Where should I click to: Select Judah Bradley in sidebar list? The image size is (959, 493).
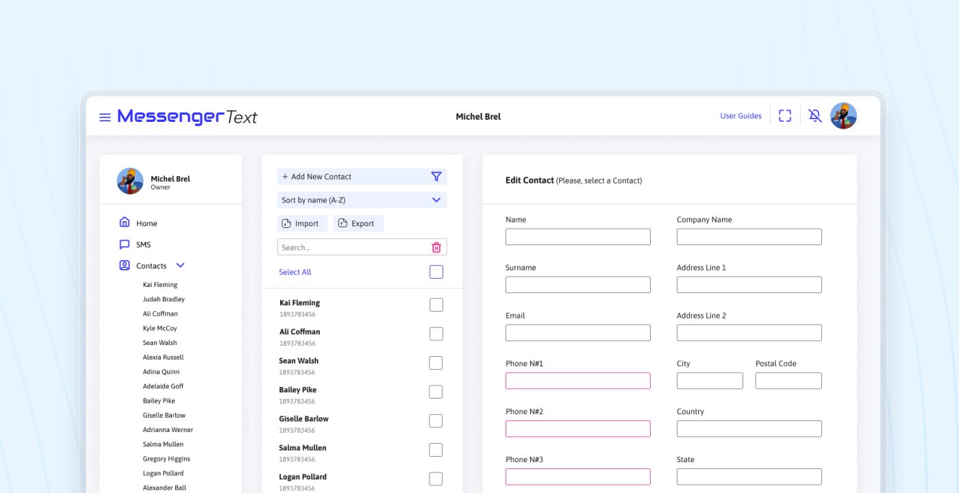pos(164,299)
